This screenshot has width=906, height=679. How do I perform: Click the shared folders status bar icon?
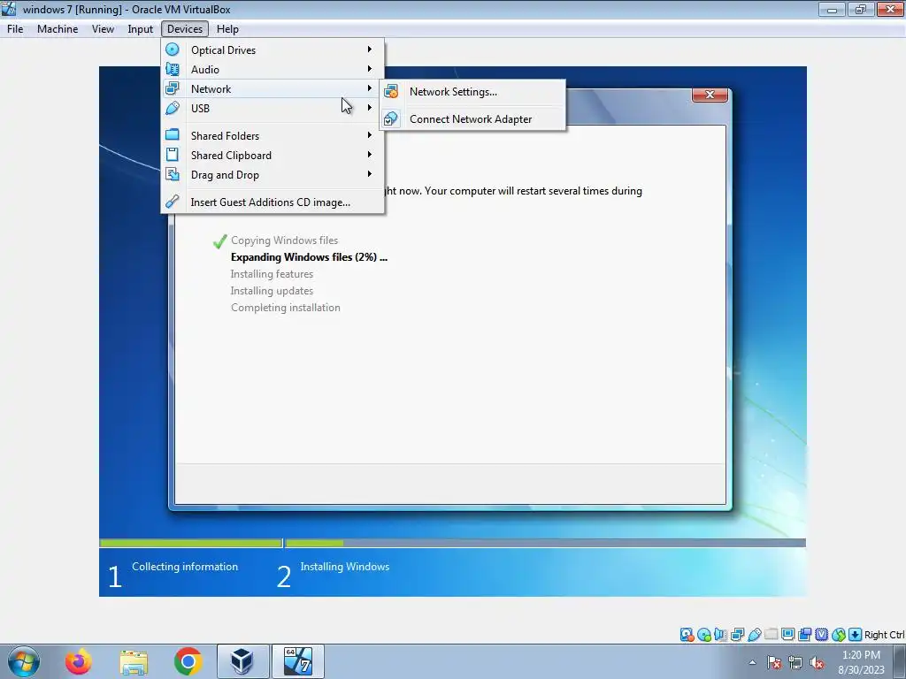(771, 635)
